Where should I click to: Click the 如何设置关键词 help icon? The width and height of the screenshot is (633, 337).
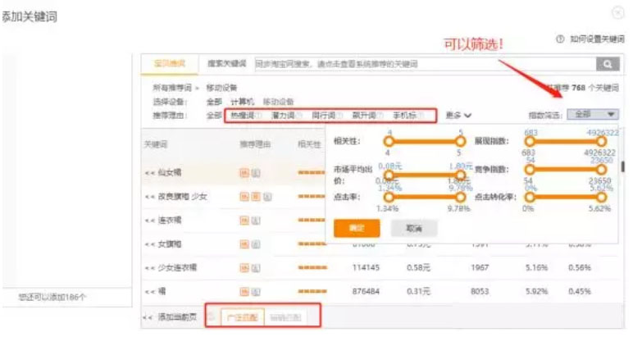coord(560,39)
